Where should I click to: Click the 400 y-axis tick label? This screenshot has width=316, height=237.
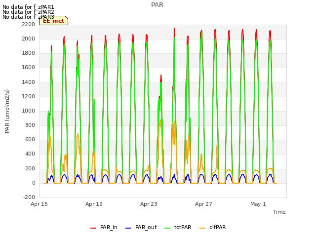30,154
